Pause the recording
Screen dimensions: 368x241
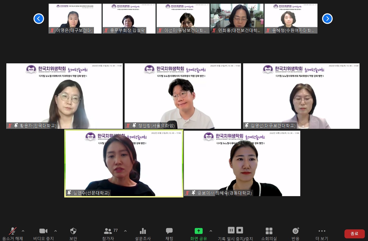(x=231, y=230)
